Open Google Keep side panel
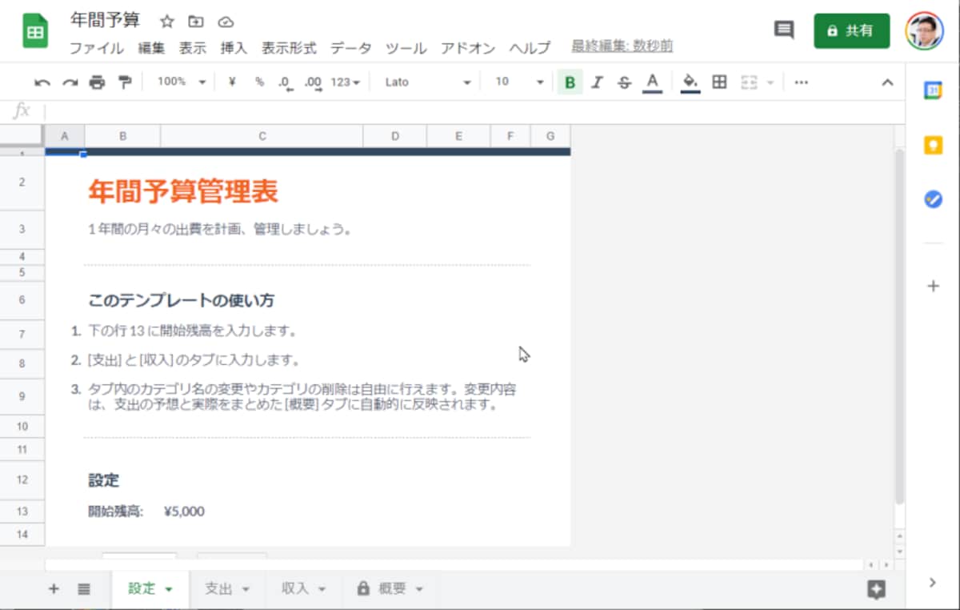Viewport: 960px width, 610px height. pos(933,145)
